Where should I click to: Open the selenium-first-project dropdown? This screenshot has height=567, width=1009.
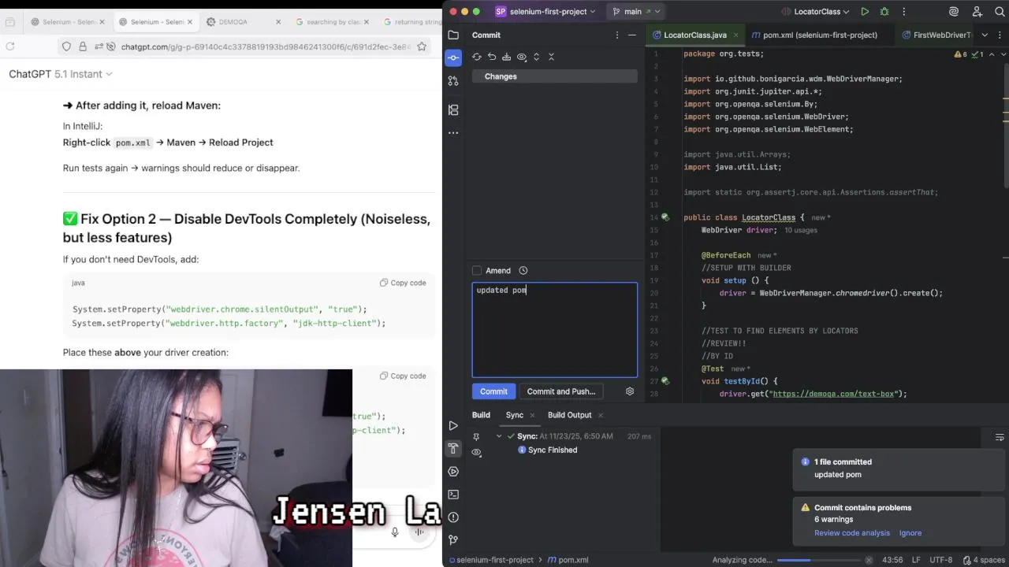(545, 12)
